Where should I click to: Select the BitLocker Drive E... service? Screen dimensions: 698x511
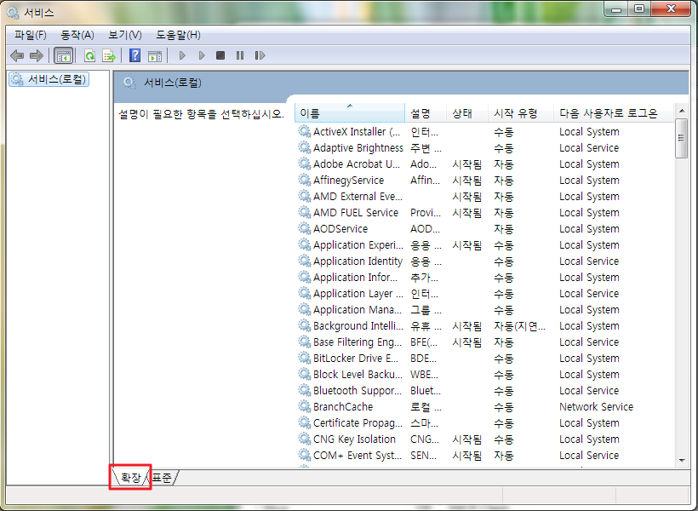point(356,359)
